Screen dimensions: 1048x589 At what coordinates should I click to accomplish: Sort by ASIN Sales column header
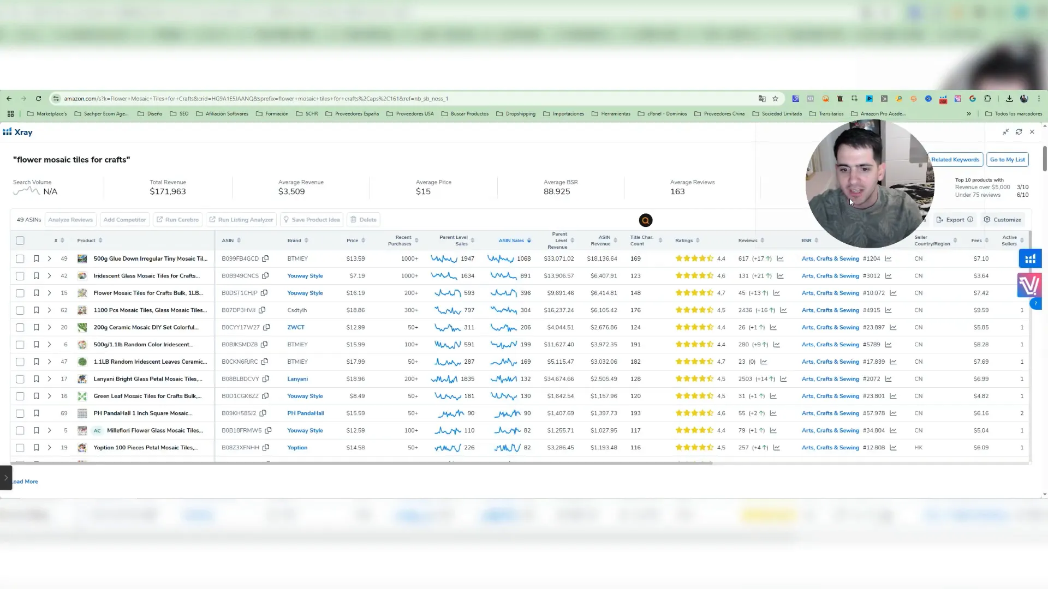(514, 241)
